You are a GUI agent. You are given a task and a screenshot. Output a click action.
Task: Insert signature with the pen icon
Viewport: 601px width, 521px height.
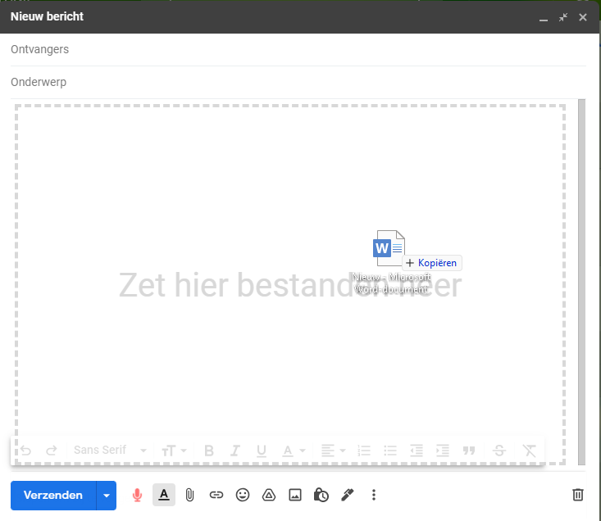[x=348, y=495]
